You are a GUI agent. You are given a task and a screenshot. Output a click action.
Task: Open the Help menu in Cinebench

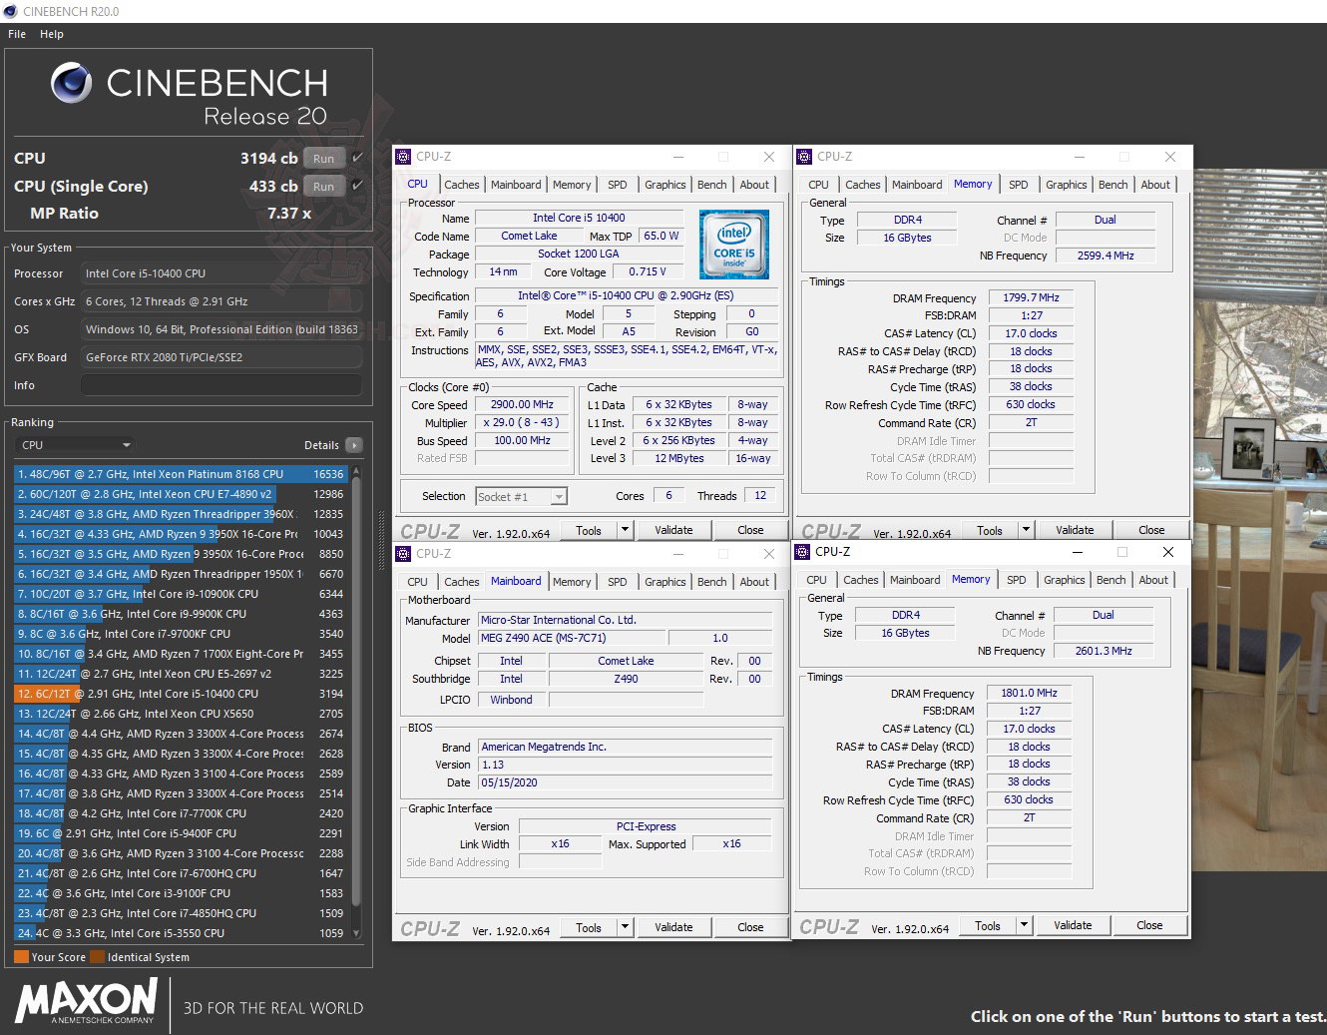52,34
